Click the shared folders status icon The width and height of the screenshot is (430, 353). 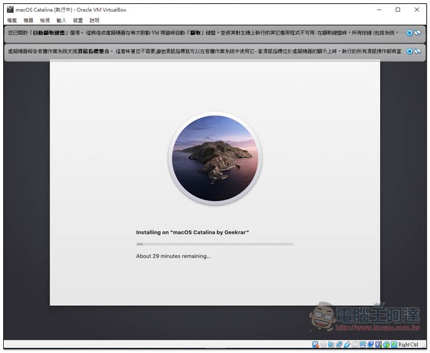click(355, 345)
